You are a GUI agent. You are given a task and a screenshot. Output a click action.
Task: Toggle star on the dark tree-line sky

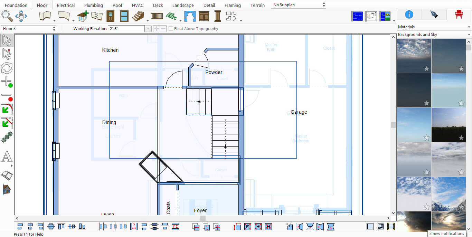click(x=461, y=138)
